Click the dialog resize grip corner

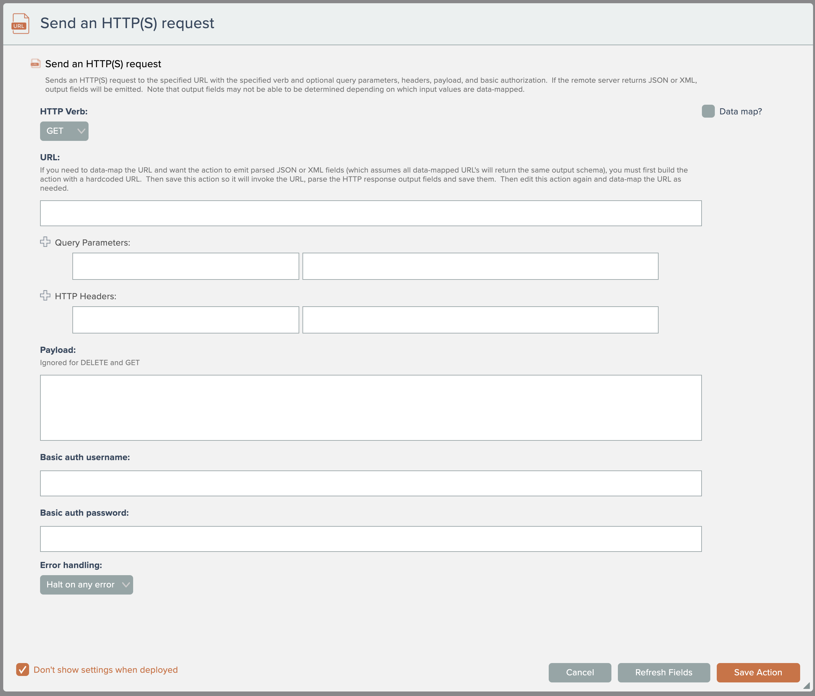[x=806, y=686]
